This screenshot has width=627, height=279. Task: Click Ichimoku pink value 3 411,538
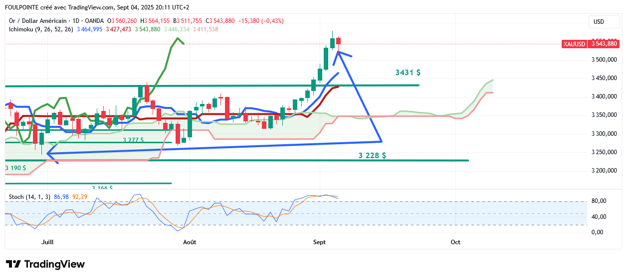point(205,29)
